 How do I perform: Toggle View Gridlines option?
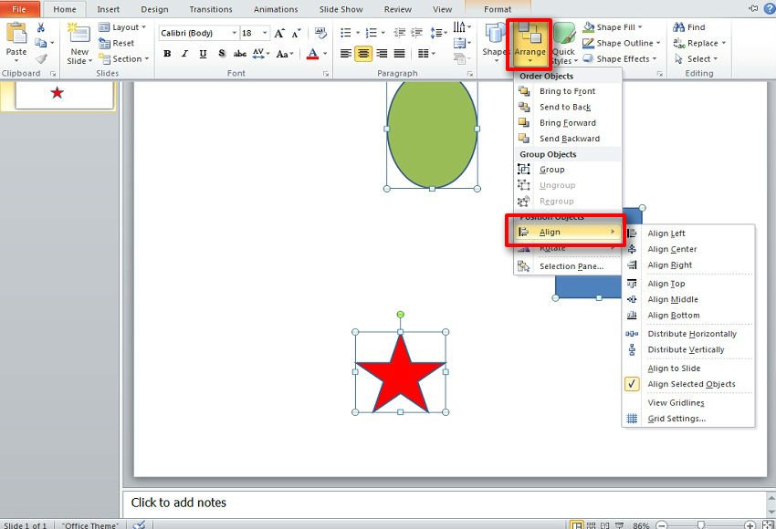(x=676, y=402)
